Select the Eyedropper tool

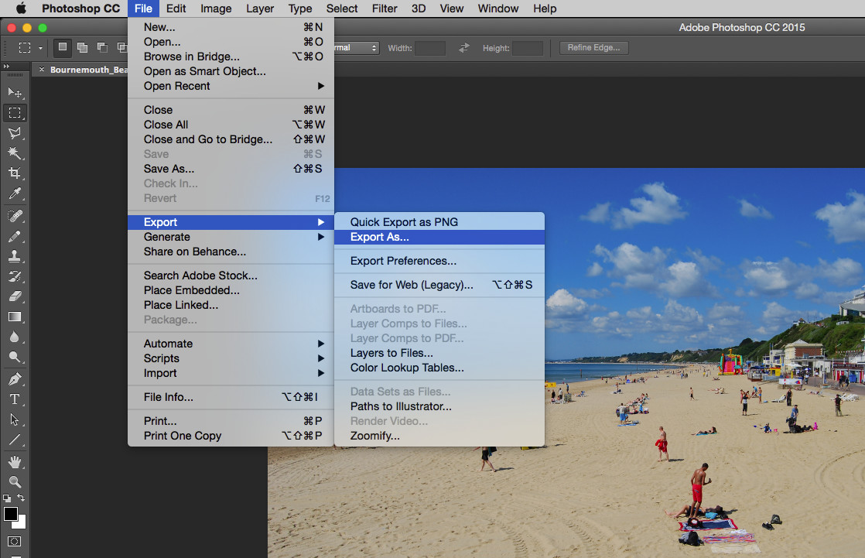click(x=15, y=193)
